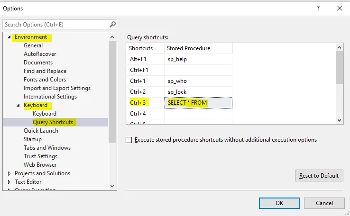This screenshot has height=216, width=350.
Task: Select Startup in the tree
Action: tap(33, 139)
